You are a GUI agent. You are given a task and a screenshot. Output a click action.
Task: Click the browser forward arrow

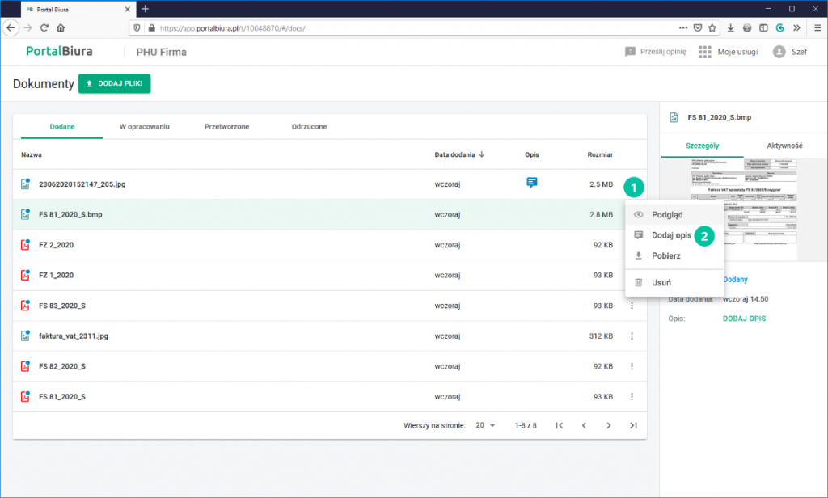(28, 28)
